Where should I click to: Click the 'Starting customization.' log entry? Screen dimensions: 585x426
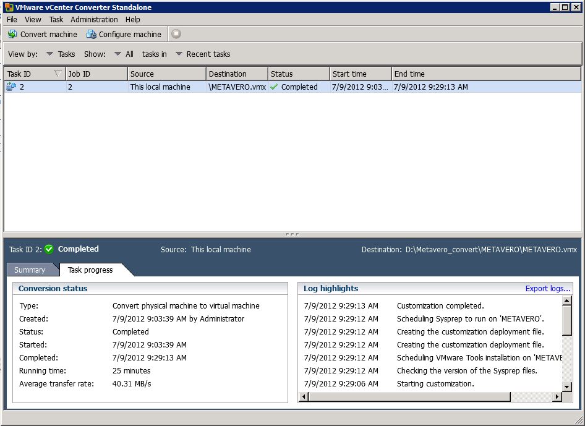click(x=435, y=384)
